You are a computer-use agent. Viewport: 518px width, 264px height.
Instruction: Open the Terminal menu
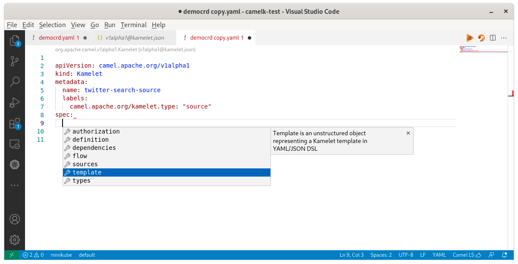[133, 25]
